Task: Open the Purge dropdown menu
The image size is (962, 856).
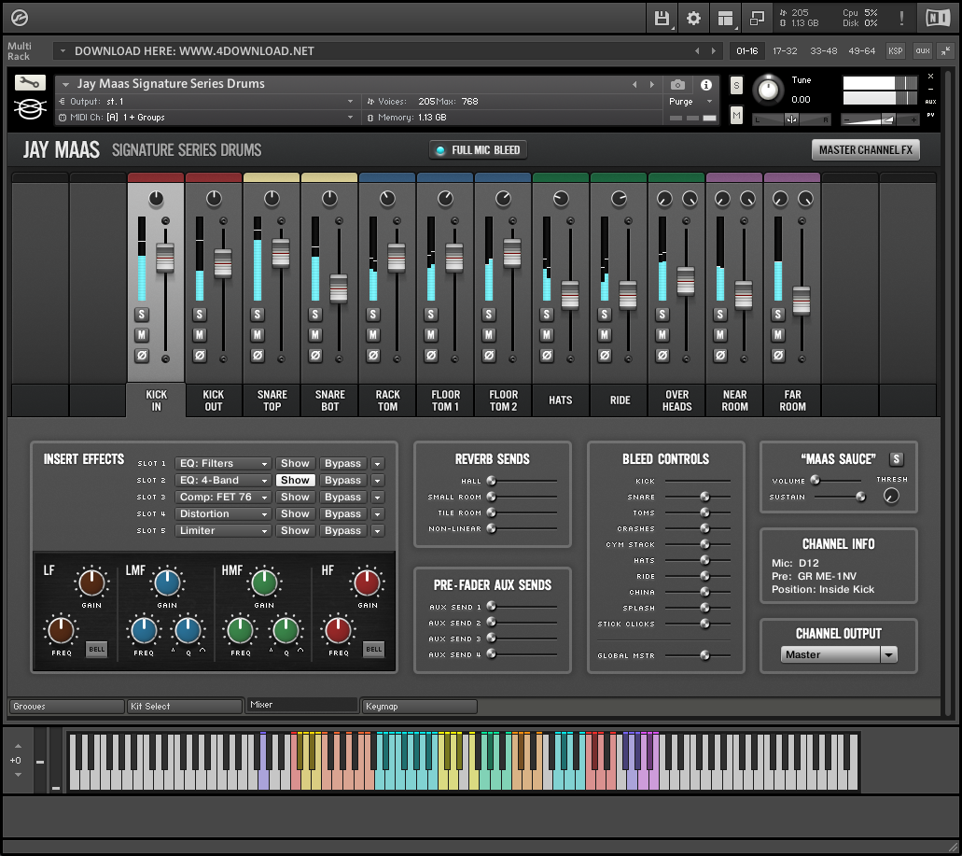Action: pyautogui.click(x=690, y=101)
